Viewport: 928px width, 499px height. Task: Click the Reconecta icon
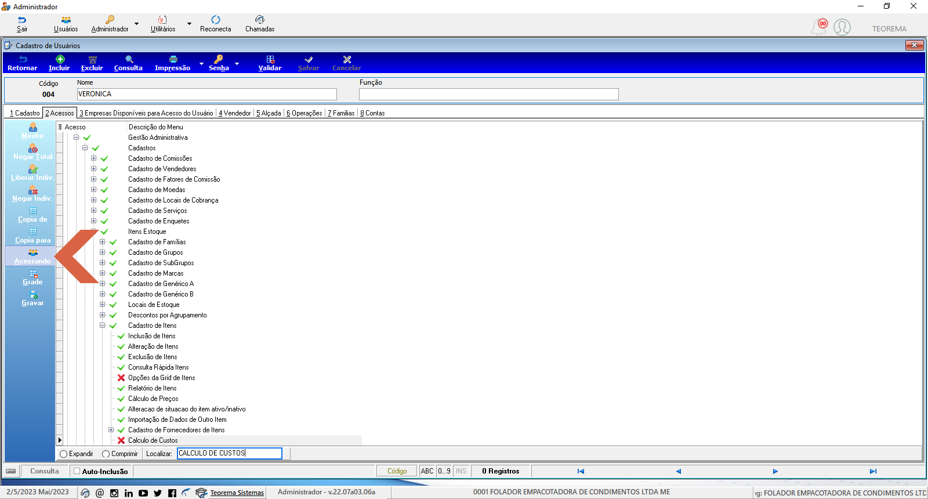click(216, 20)
